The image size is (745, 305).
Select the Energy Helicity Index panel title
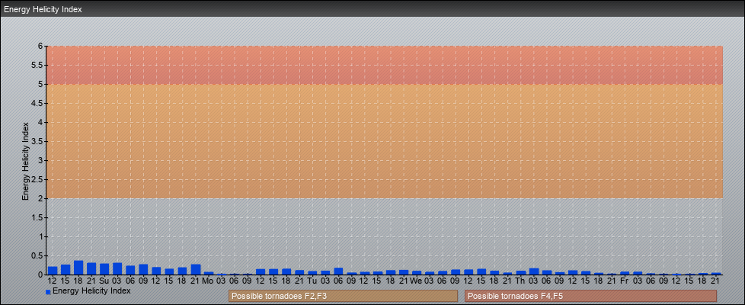click(43, 9)
